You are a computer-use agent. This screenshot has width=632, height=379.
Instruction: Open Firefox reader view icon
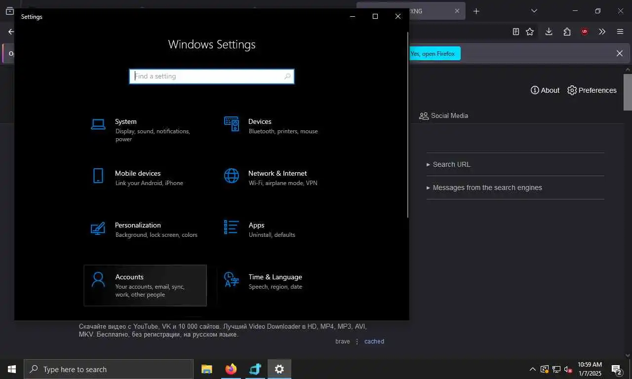516,32
